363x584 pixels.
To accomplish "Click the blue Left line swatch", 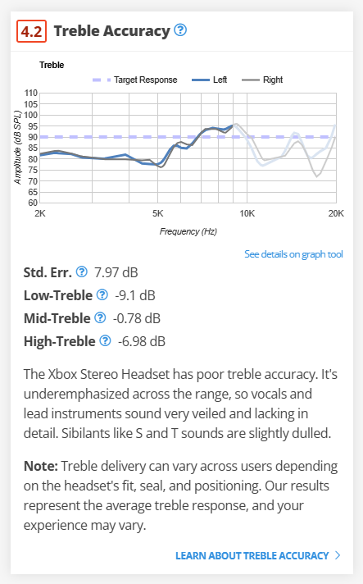I will (x=201, y=80).
